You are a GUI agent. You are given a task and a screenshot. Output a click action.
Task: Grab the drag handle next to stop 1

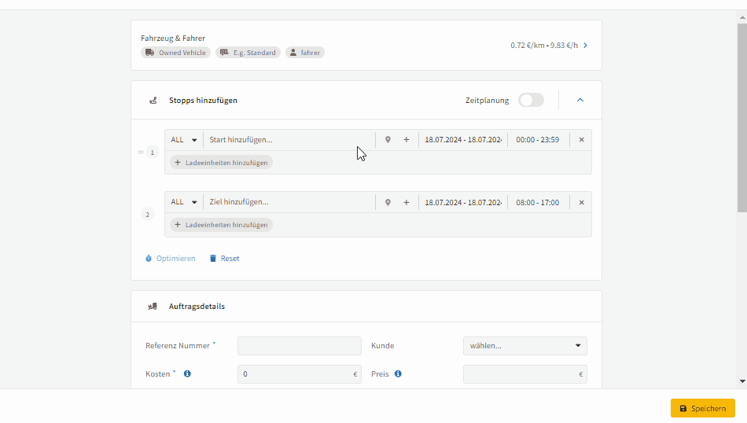click(141, 153)
